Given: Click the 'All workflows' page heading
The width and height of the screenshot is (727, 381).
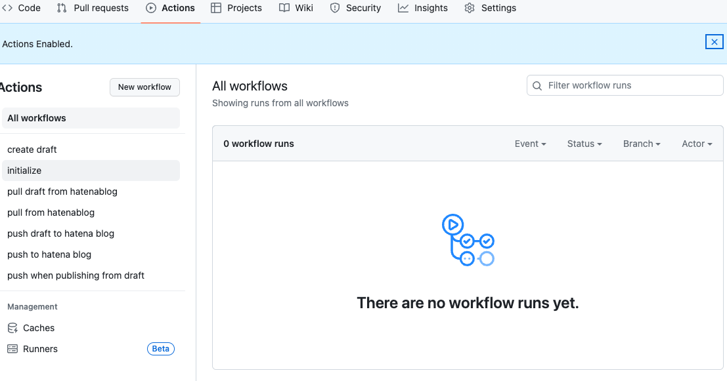Looking at the screenshot, I should click(x=250, y=86).
